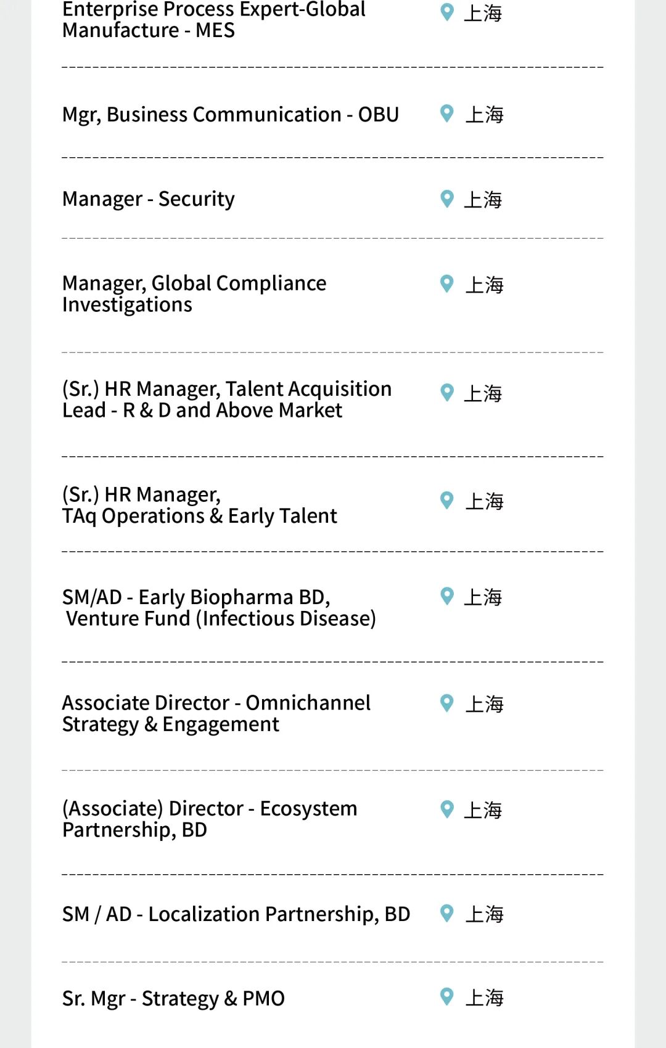Open SM / AD - Localization Partnership, BD listing
The width and height of the screenshot is (666, 1048).
click(236, 914)
